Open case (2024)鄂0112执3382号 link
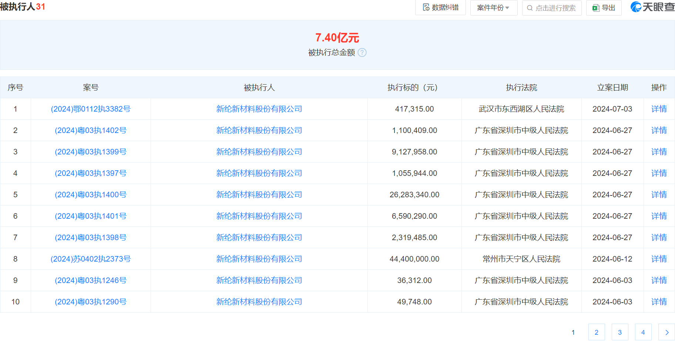This screenshot has height=341, width=675. point(91,109)
